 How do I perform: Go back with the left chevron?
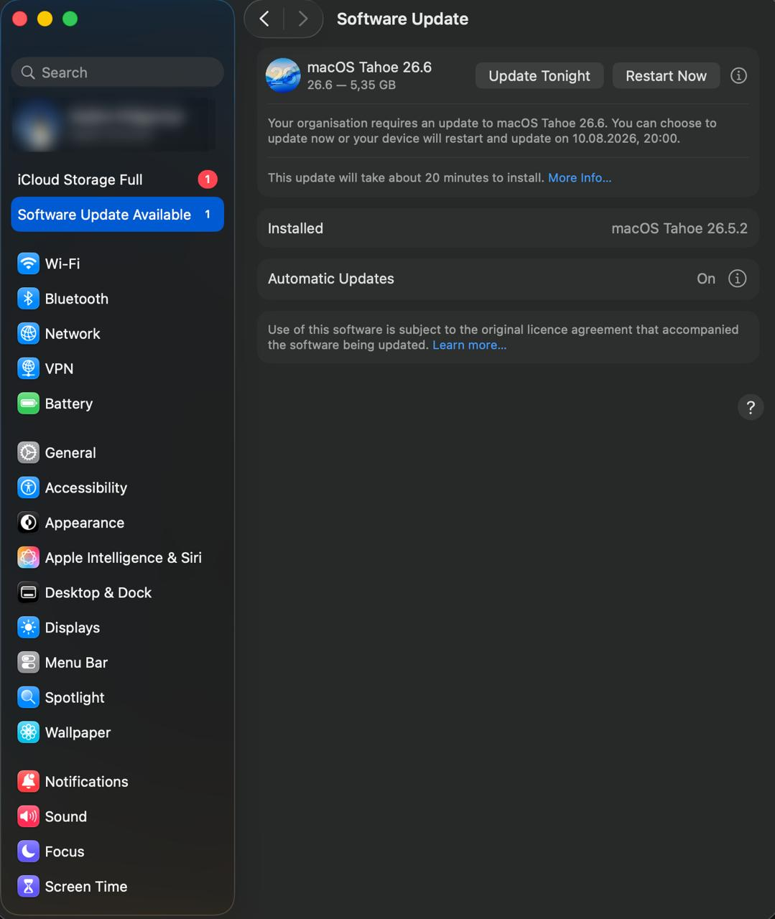[x=264, y=19]
